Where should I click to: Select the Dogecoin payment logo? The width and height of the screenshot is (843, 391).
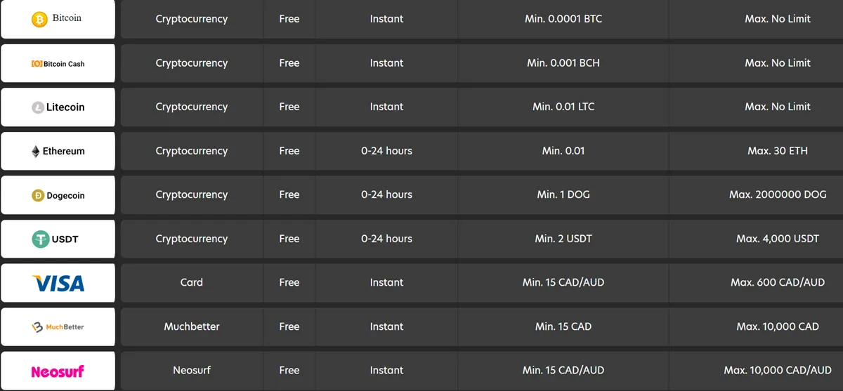(58, 195)
